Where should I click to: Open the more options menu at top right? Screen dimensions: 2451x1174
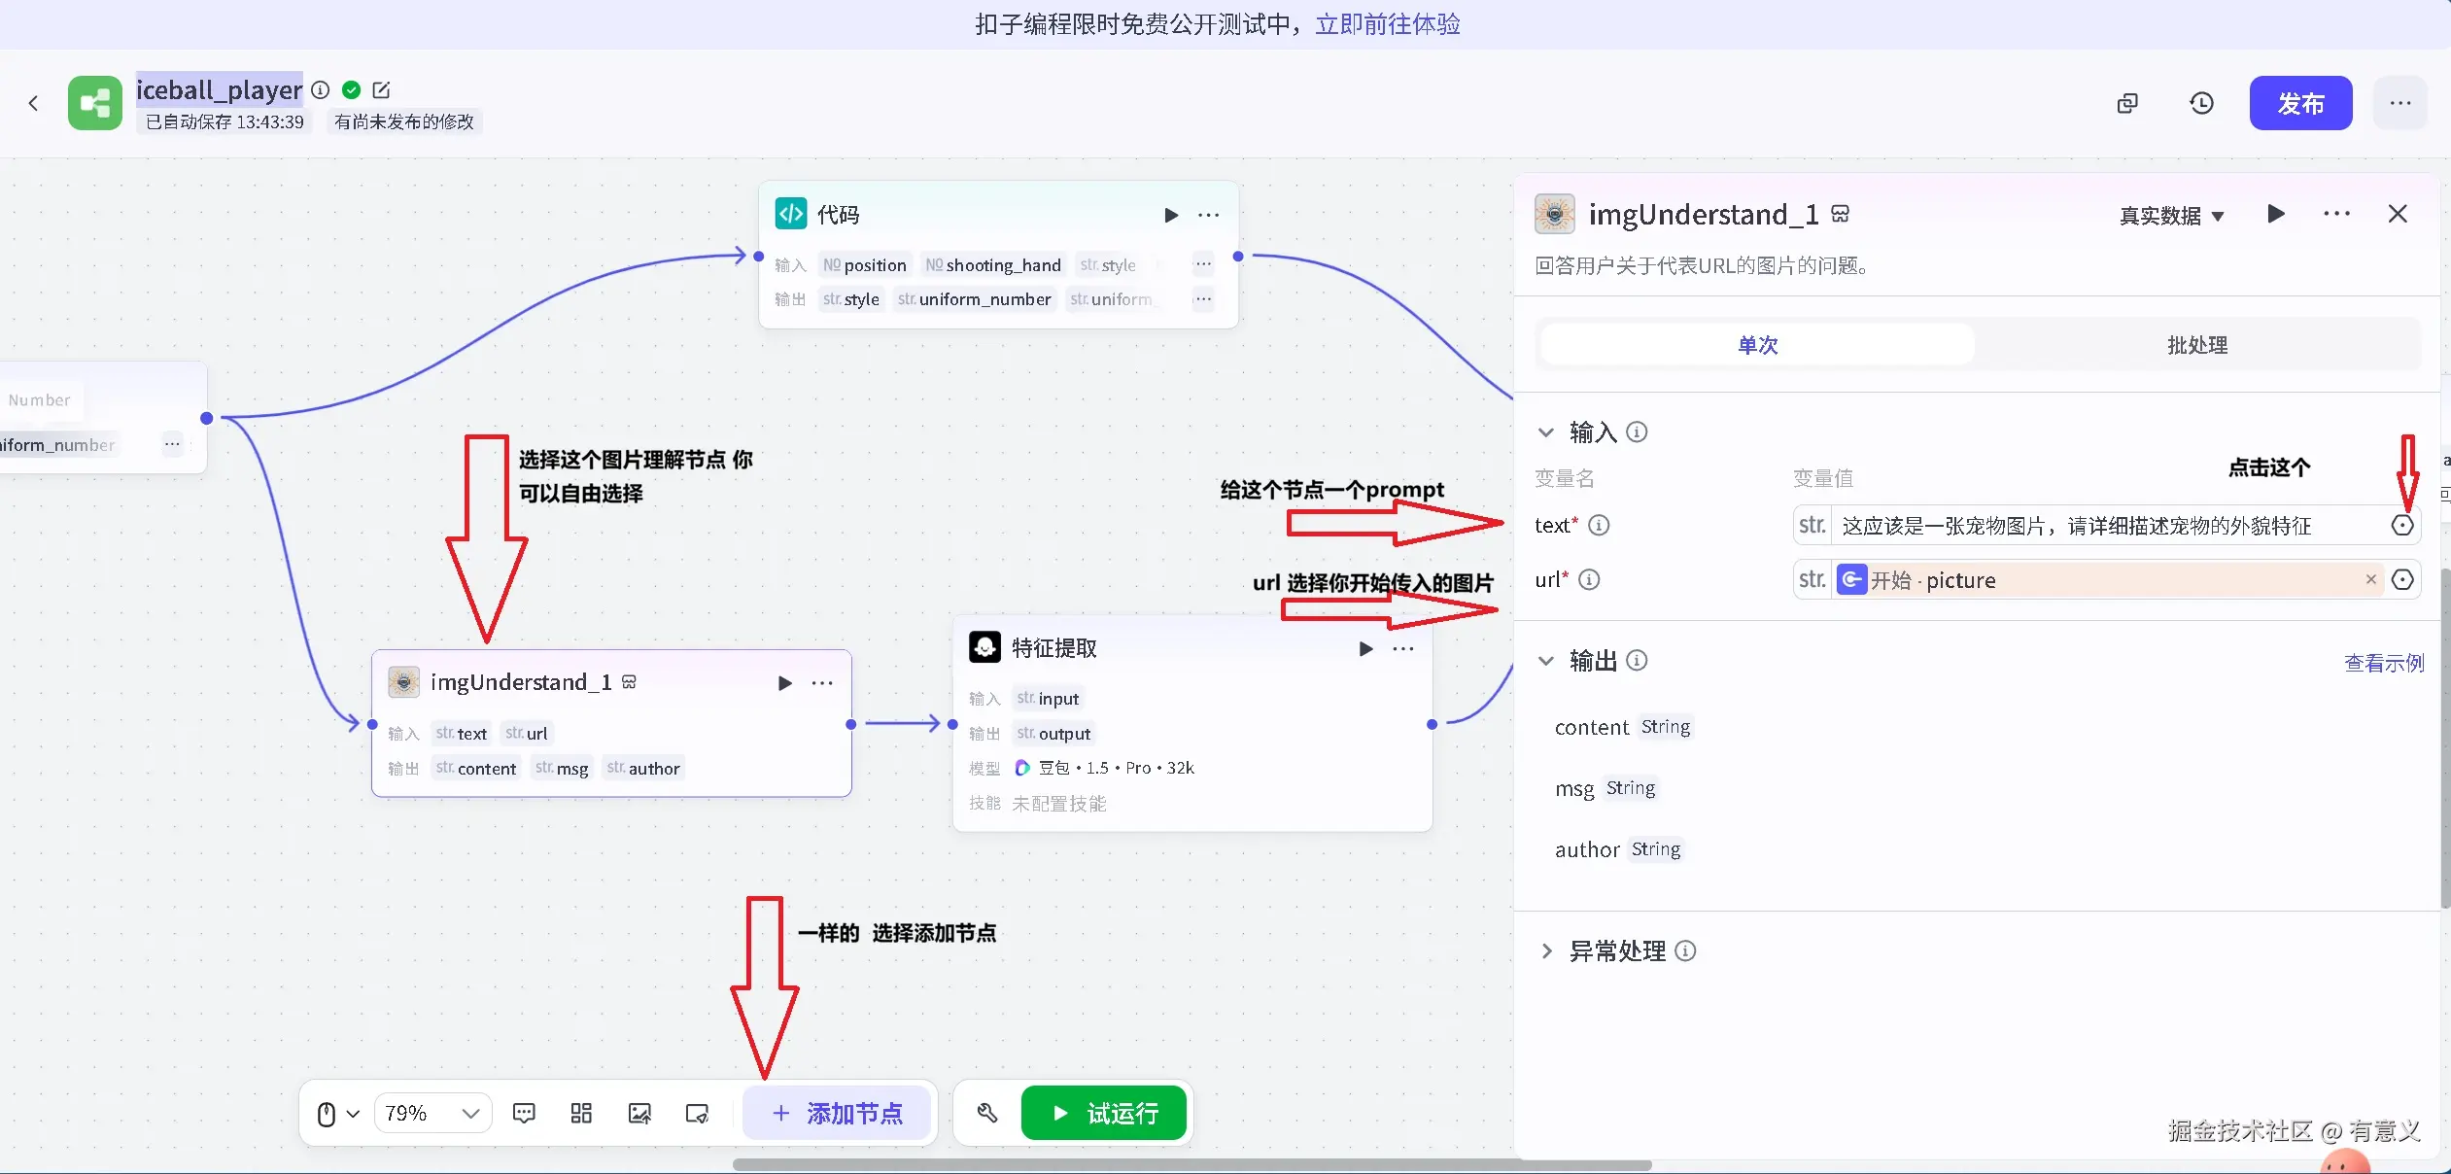click(2399, 102)
